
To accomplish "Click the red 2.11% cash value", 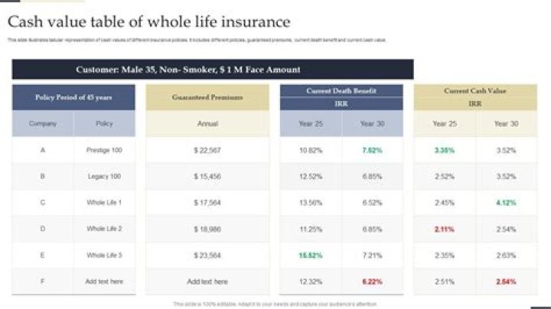I will coord(445,229).
